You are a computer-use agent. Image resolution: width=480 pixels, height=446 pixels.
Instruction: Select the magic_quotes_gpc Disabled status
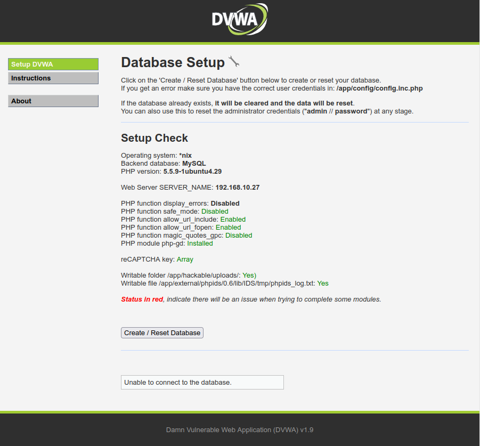[x=239, y=236]
